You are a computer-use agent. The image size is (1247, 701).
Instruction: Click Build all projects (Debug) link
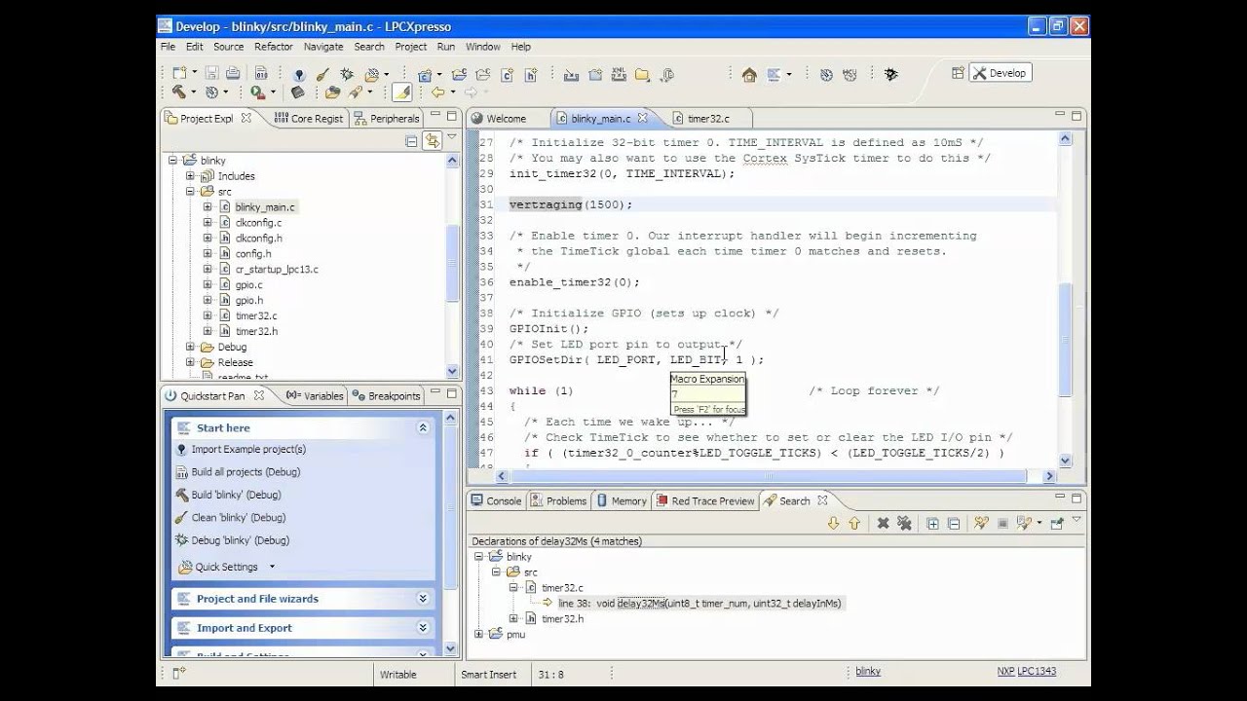coord(246,472)
